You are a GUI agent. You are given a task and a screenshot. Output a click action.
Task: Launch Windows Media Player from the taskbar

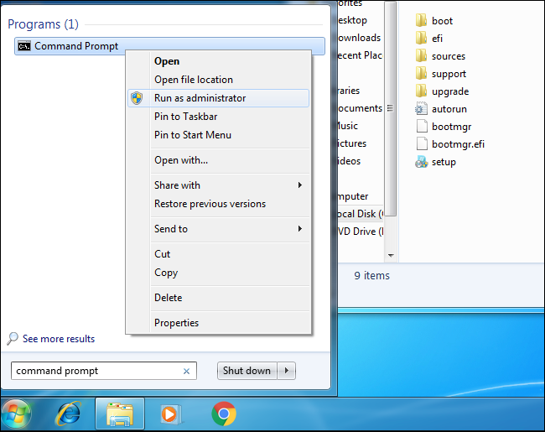pyautogui.click(x=169, y=414)
